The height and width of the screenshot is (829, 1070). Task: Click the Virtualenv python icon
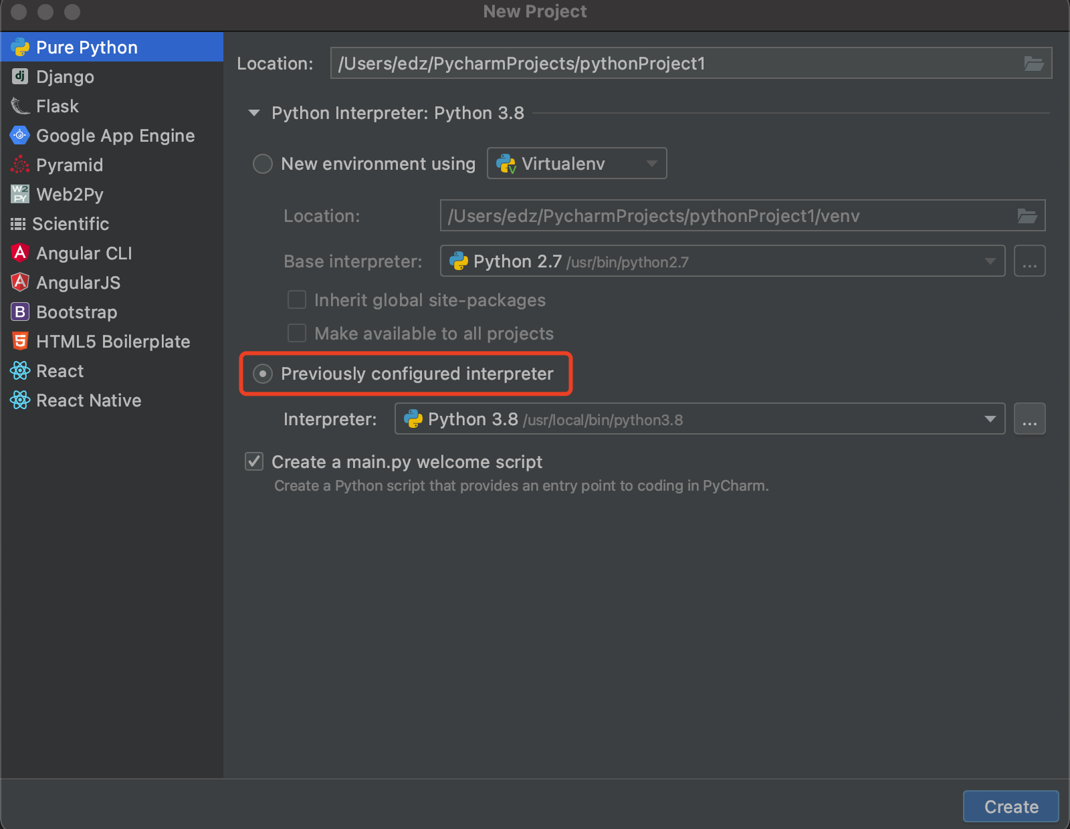pos(506,164)
